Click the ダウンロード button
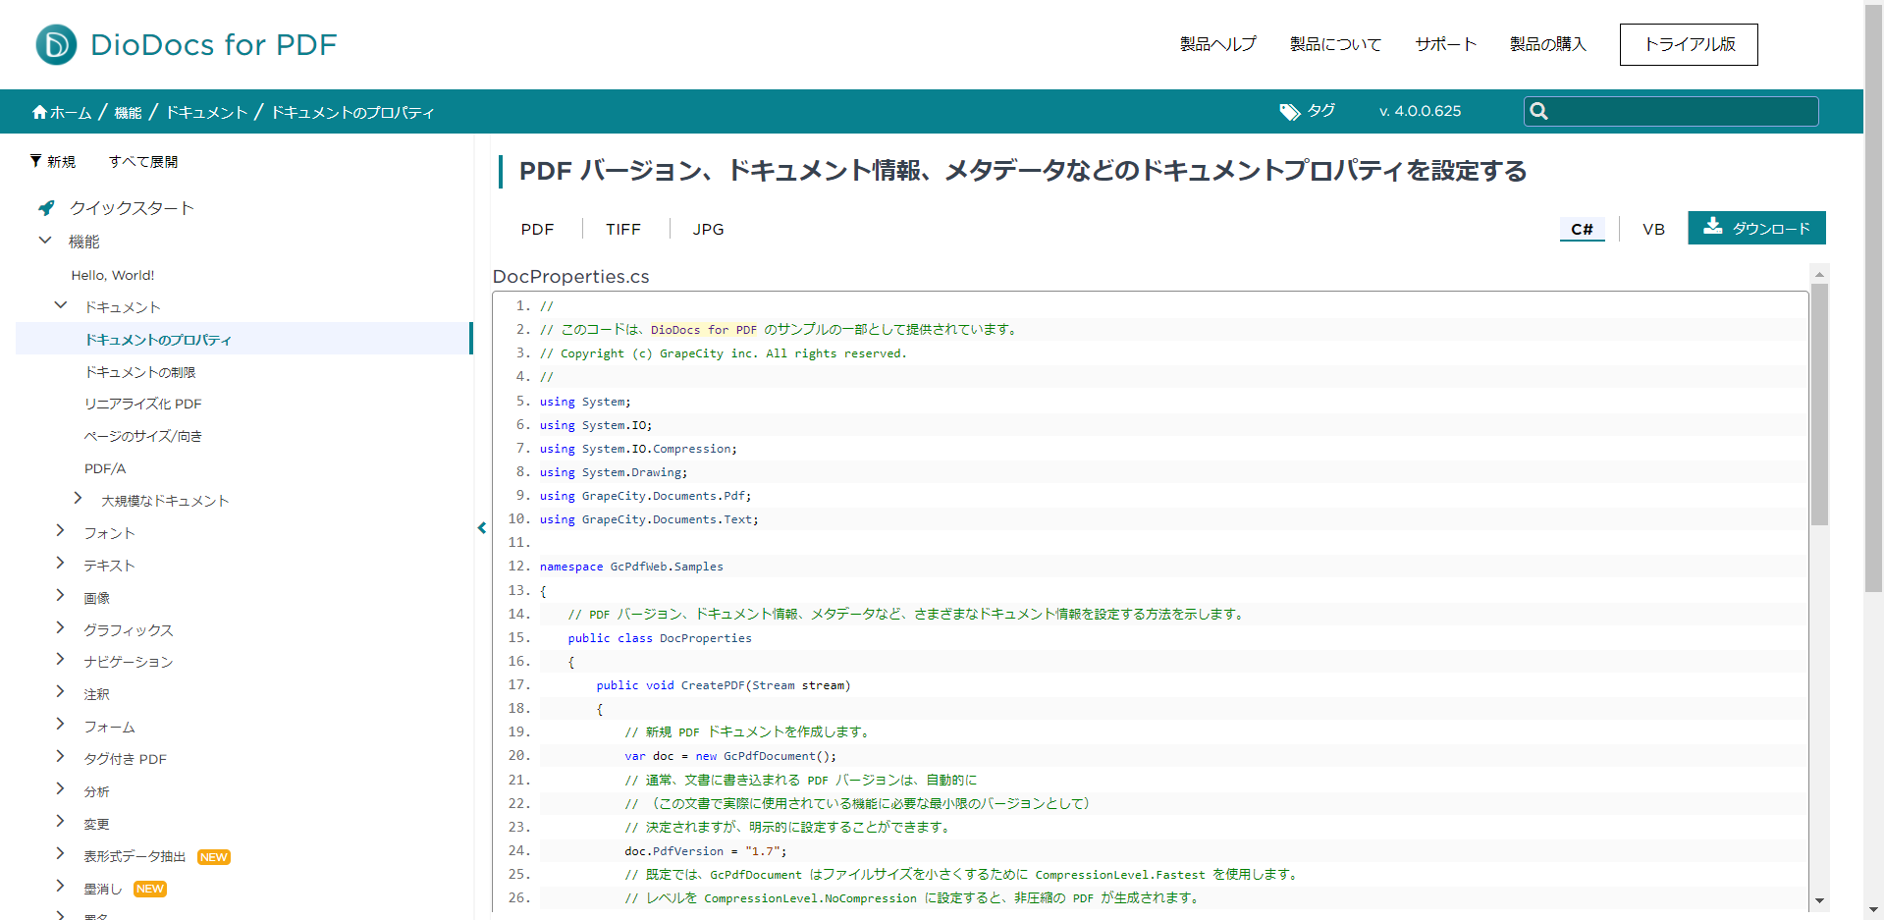The image size is (1884, 920). pyautogui.click(x=1756, y=228)
